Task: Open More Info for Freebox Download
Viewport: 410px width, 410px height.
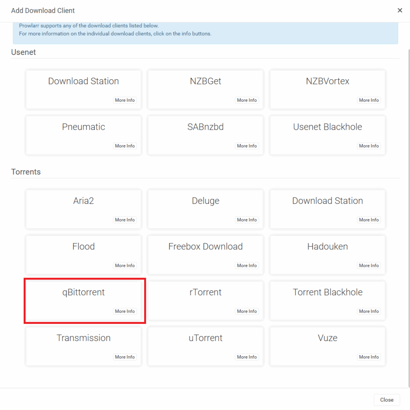Action: point(247,266)
